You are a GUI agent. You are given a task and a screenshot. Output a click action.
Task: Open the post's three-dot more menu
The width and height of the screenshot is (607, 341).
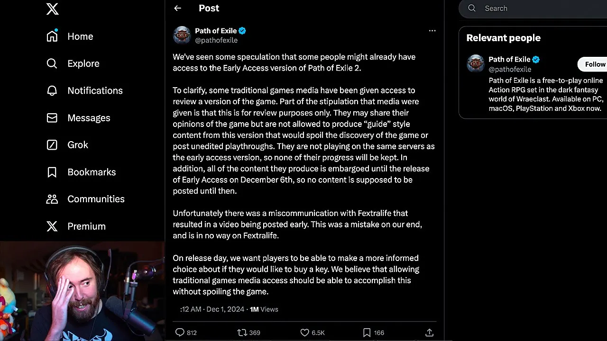(432, 31)
